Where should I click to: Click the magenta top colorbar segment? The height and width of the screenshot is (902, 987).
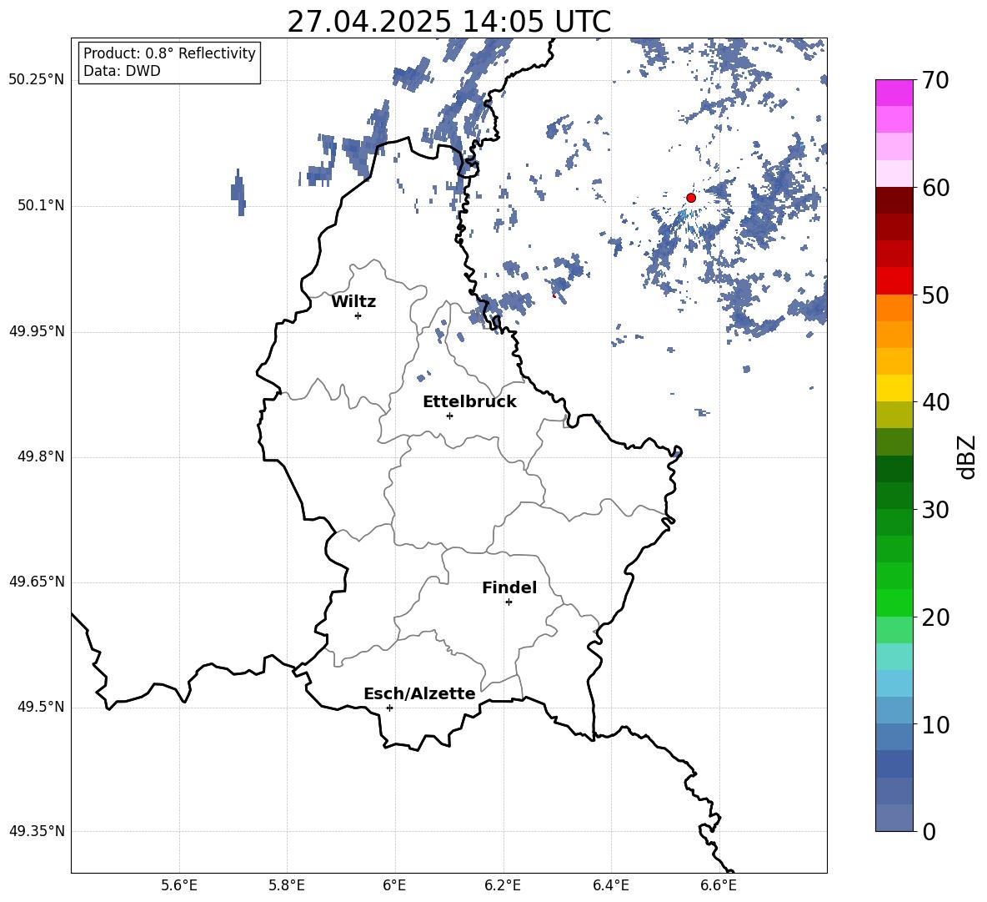(x=894, y=93)
